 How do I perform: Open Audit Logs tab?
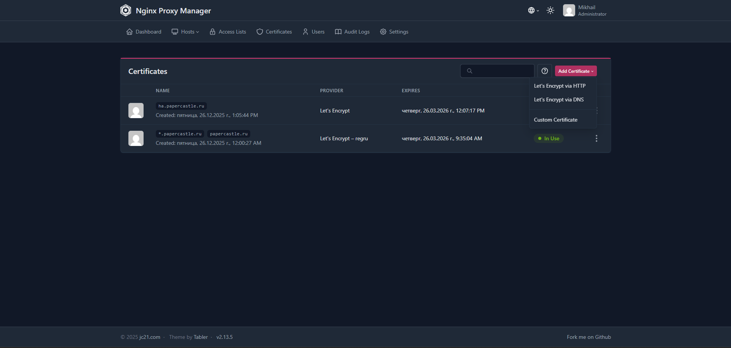pos(352,32)
